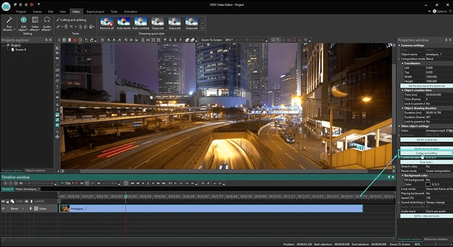Select the move tool at left toolbar bottom

[57, 136]
